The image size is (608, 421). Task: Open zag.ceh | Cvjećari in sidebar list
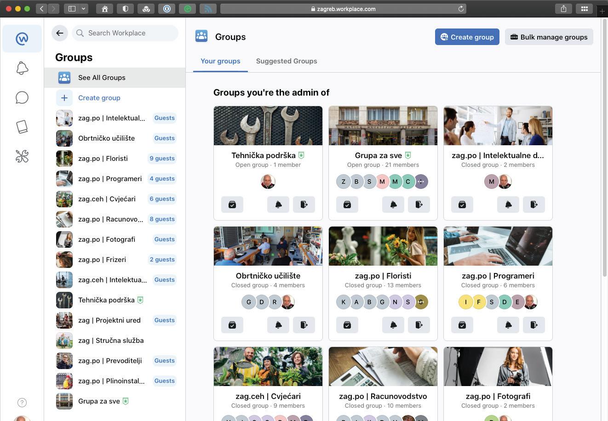point(115,199)
